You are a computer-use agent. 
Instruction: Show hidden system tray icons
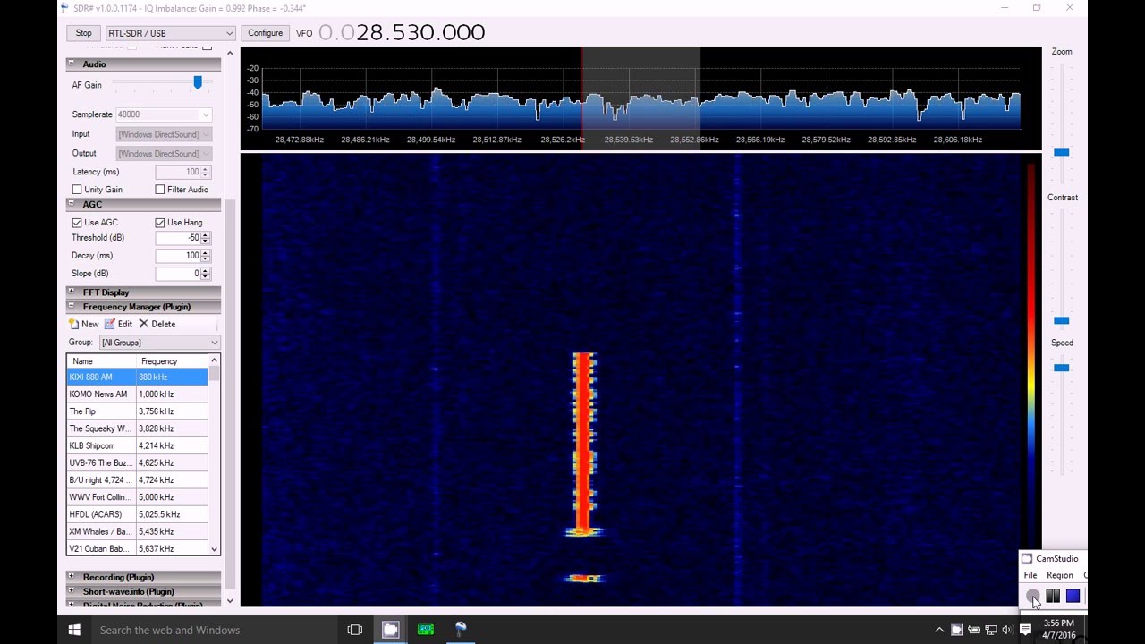[x=939, y=630]
